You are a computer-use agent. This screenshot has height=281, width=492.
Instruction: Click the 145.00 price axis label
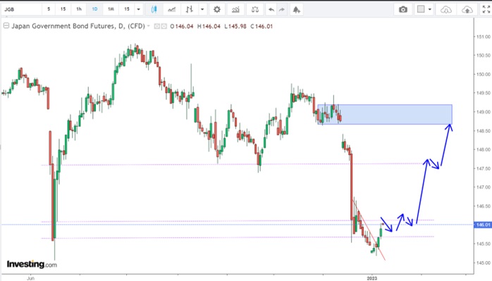point(484,263)
